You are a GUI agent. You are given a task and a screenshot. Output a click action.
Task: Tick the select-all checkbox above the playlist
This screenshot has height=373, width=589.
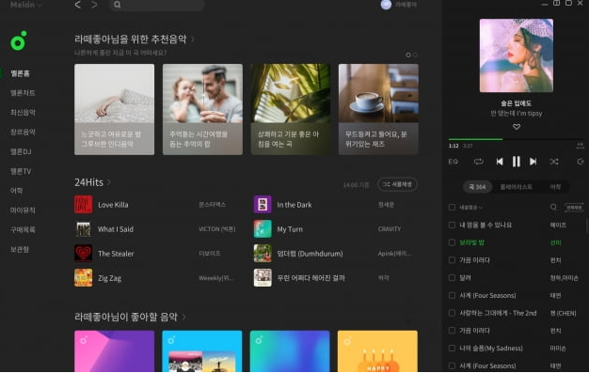click(452, 207)
